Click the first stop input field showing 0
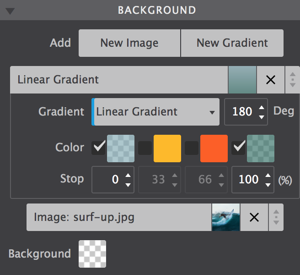 click(108, 179)
